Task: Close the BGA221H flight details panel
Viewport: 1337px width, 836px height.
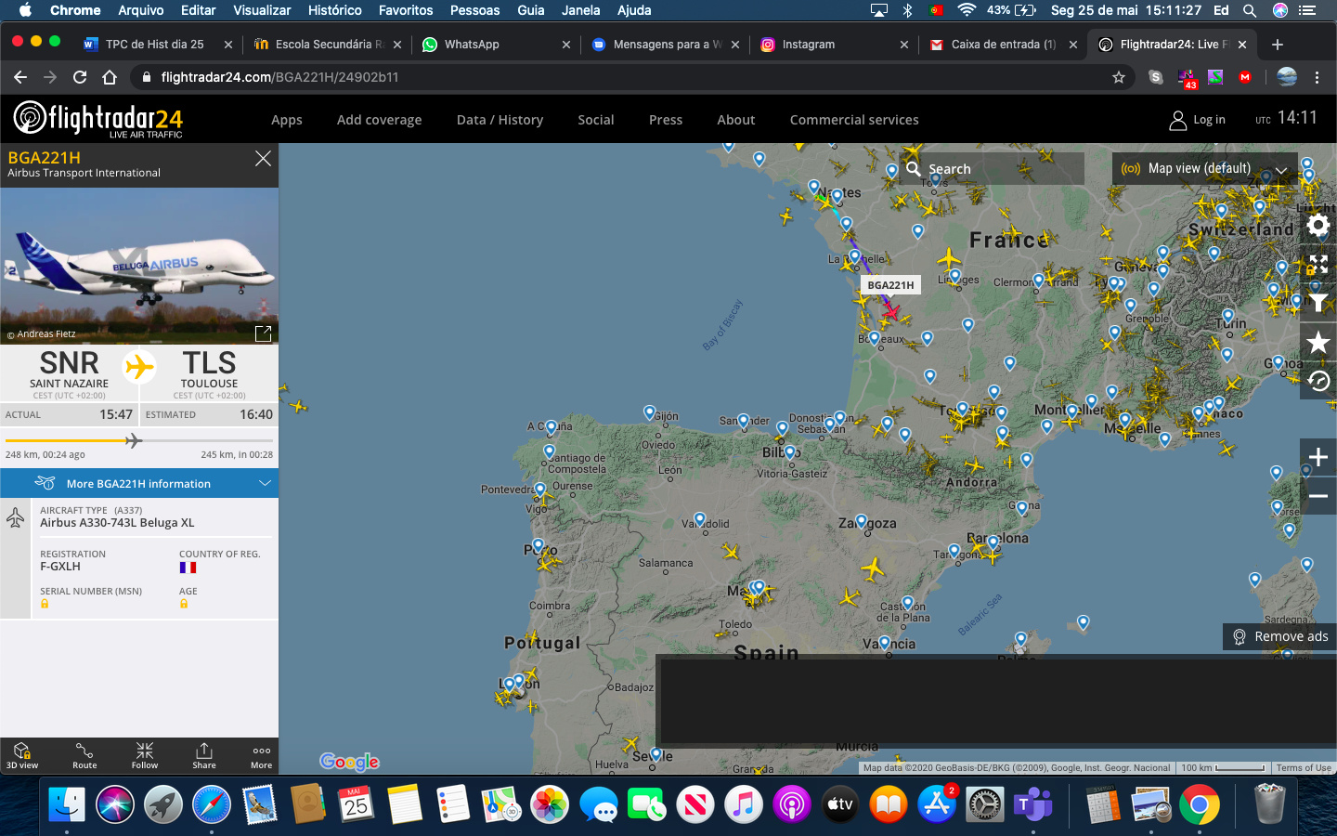Action: tap(264, 159)
